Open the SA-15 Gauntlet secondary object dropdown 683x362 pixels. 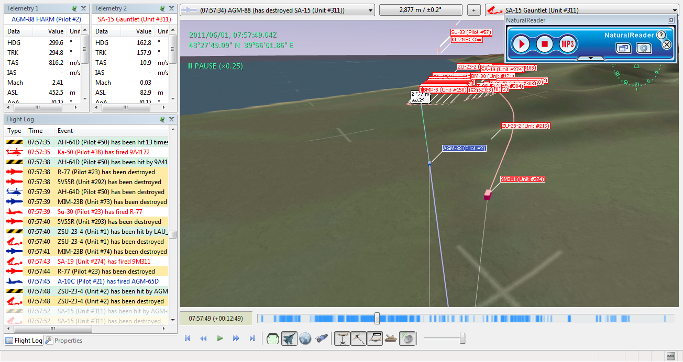tap(582, 10)
